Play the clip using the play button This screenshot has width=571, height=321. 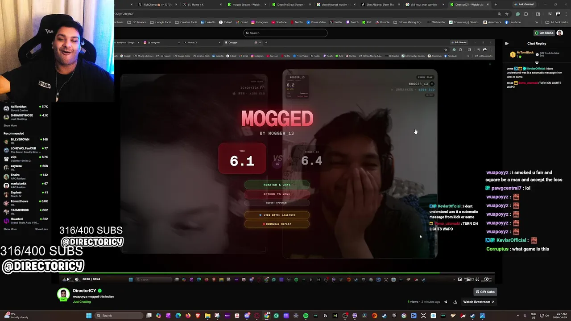coord(68,280)
